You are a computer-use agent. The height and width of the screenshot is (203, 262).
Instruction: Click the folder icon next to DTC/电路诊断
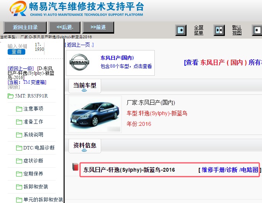[x=19, y=148]
